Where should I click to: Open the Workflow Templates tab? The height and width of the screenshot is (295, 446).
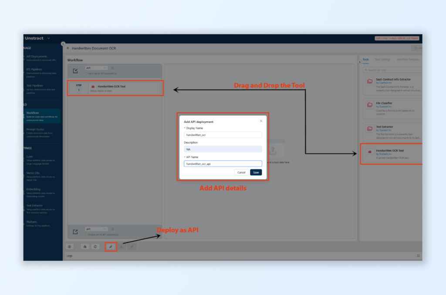coord(408,59)
